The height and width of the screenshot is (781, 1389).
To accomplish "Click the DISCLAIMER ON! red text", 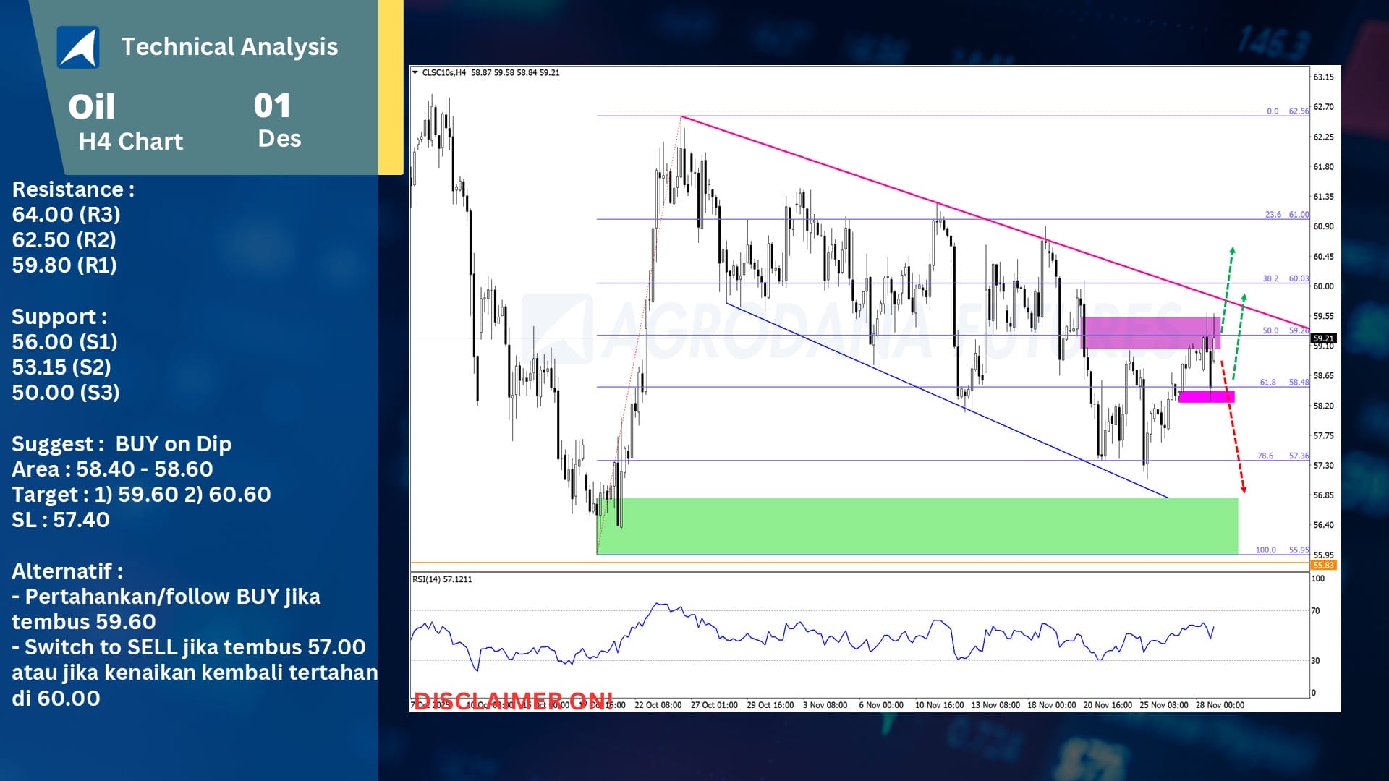I will pyautogui.click(x=512, y=700).
